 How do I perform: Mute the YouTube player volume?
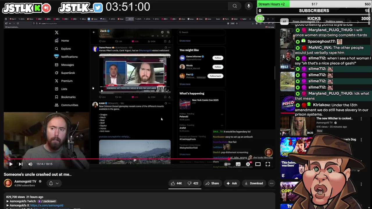click(30, 164)
